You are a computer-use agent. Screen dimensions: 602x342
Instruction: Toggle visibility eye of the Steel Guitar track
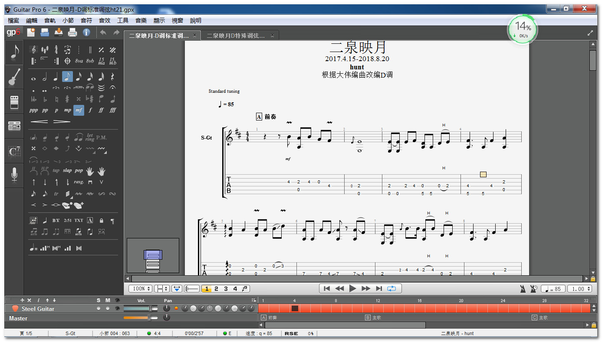[117, 308]
